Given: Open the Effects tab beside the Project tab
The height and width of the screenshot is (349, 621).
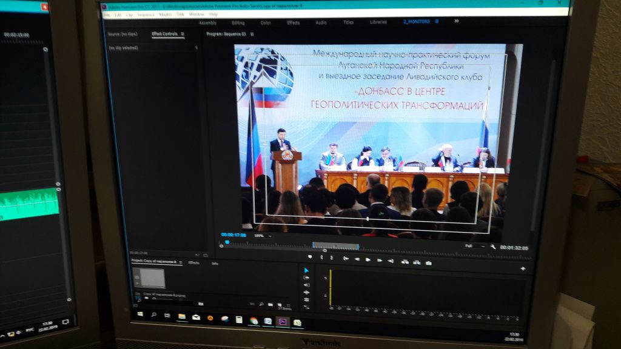Looking at the screenshot, I should [x=193, y=263].
